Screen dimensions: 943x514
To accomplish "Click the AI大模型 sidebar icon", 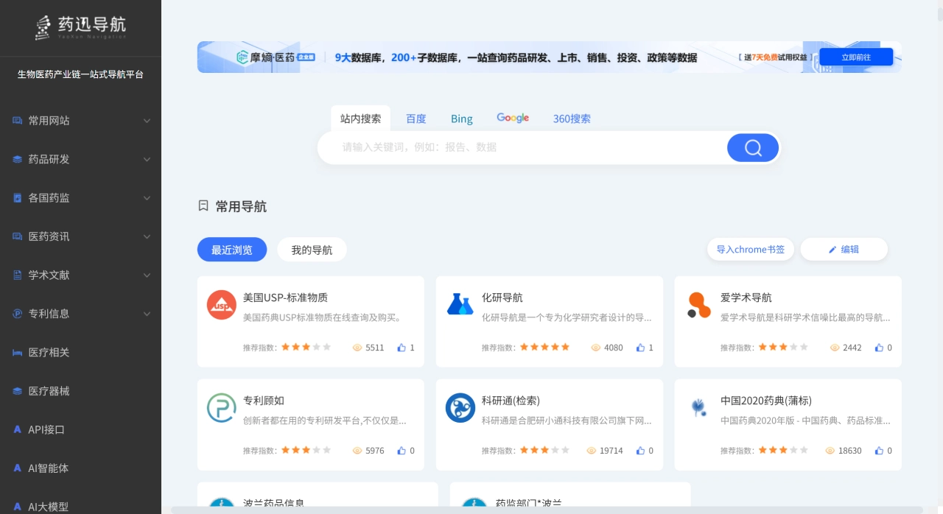I will [x=17, y=507].
